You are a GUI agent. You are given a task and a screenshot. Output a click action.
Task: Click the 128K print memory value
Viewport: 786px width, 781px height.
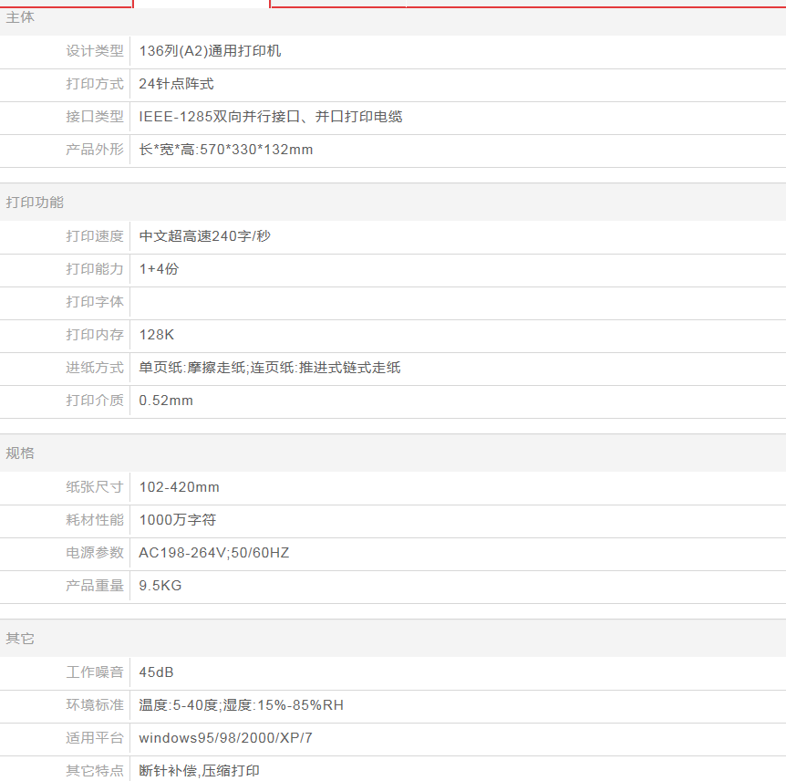[156, 335]
